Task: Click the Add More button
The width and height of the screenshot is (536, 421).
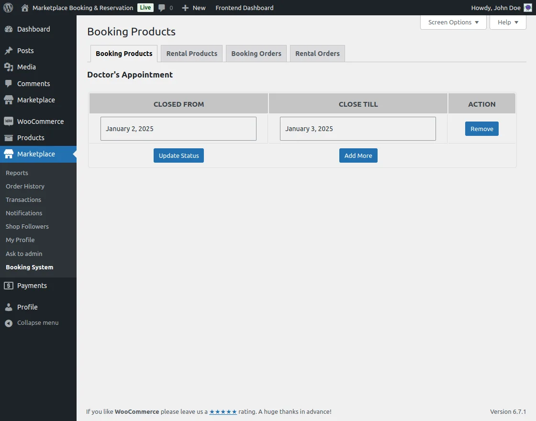Action: (x=358, y=155)
